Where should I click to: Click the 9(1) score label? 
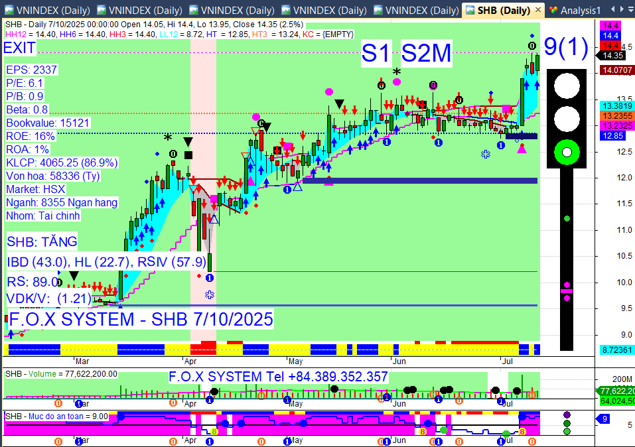pyautogui.click(x=566, y=46)
